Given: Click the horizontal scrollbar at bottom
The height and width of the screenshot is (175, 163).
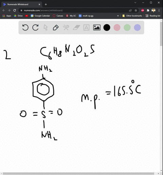Looking at the screenshot, I should click(x=78, y=173).
